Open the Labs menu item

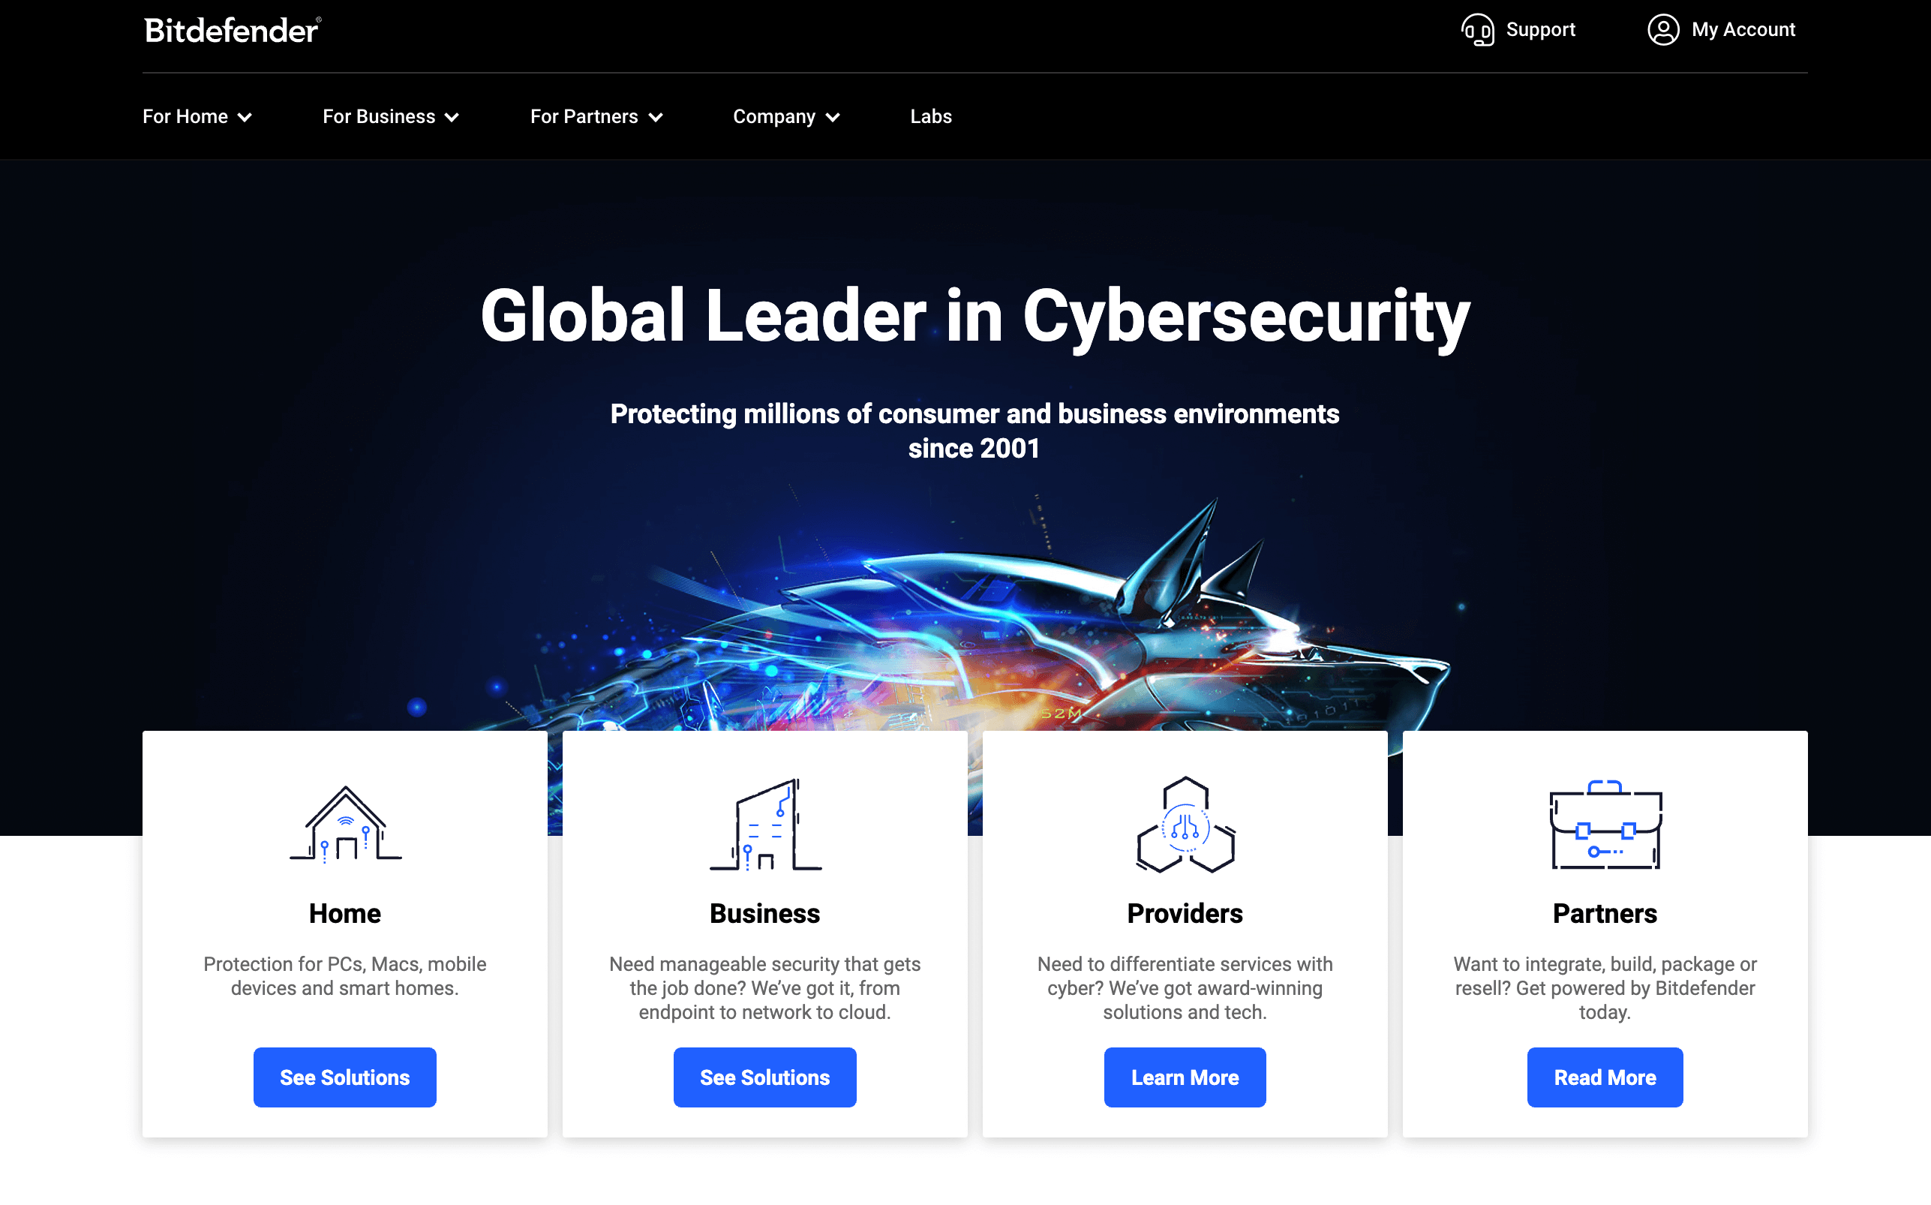(930, 116)
